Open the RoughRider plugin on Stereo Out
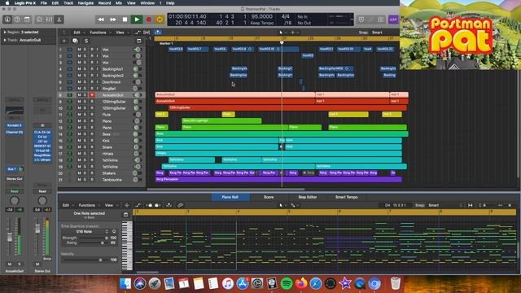This screenshot has width=521, height=293. [x=42, y=155]
